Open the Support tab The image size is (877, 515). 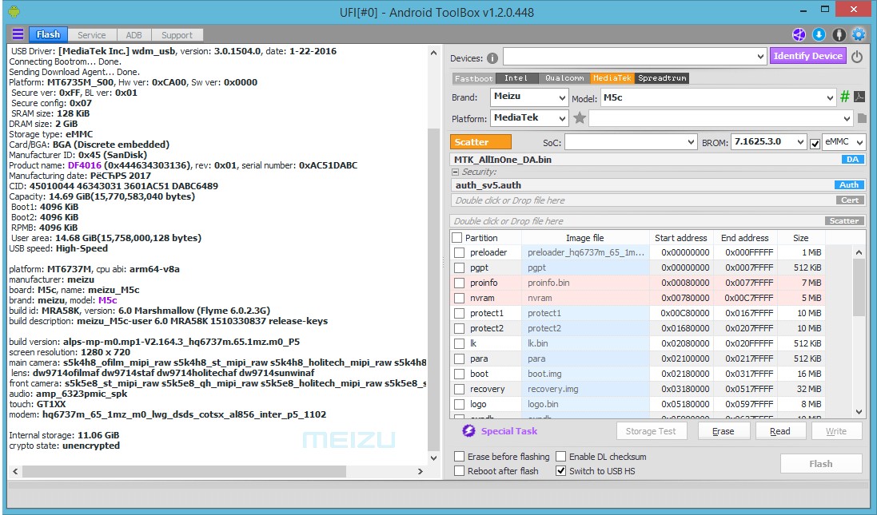coord(177,35)
